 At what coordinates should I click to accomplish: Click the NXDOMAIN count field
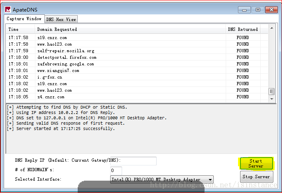(116, 170)
